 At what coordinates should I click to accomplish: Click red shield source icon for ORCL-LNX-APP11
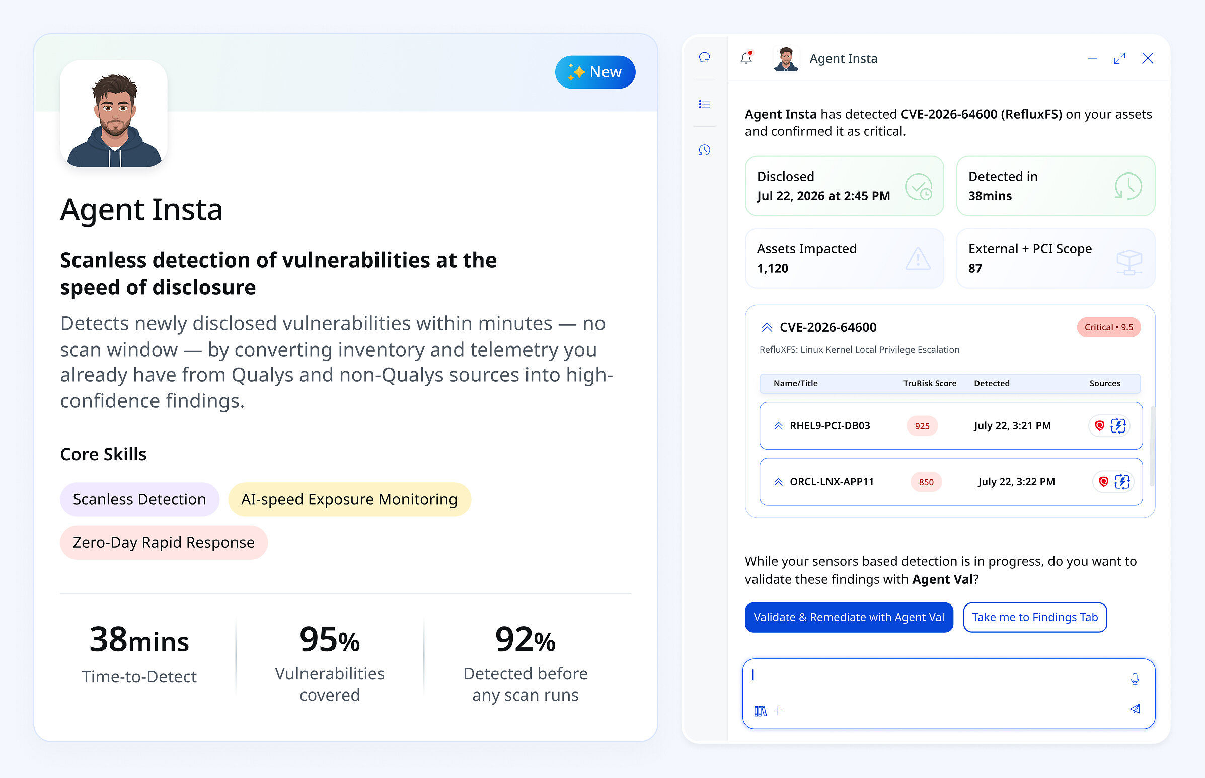tap(1103, 482)
